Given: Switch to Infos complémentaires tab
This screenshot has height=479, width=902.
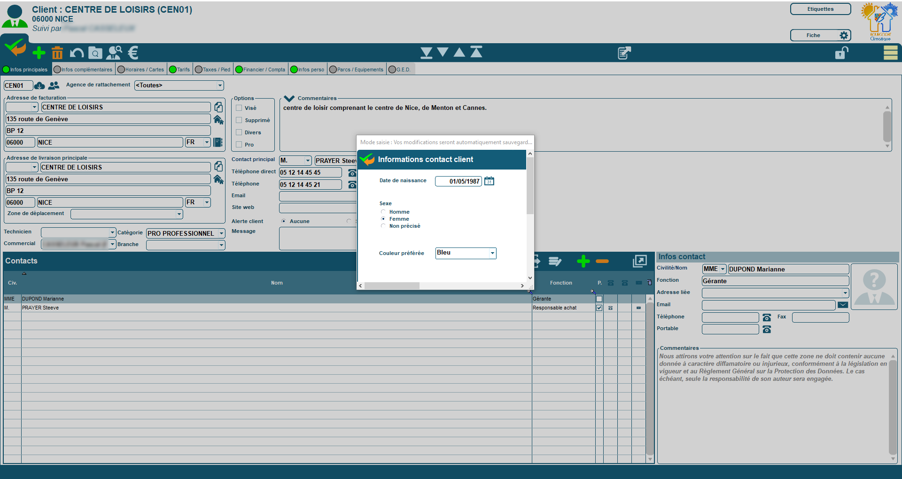Looking at the screenshot, I should (x=83, y=70).
